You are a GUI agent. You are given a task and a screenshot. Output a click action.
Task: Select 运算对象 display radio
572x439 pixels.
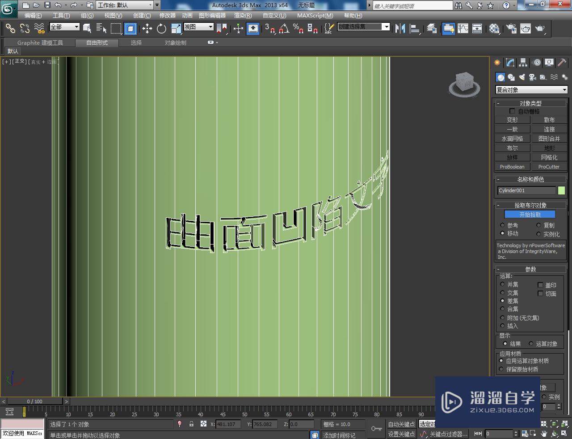pos(531,344)
